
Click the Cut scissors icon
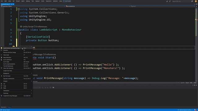point(1,84)
